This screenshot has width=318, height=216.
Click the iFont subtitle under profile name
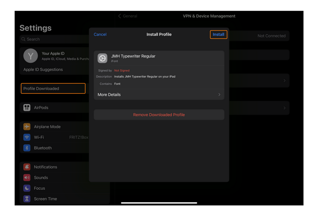115,61
